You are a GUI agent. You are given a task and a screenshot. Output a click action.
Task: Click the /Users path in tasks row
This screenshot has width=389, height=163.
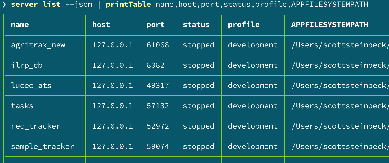pos(340,106)
